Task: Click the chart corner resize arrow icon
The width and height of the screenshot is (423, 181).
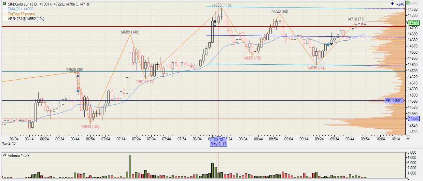Action: click(x=408, y=137)
